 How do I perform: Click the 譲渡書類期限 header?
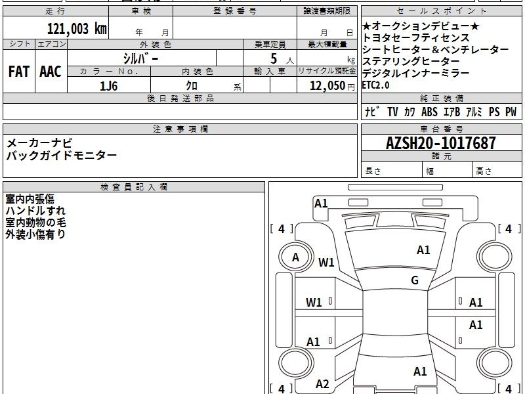coord(327,11)
